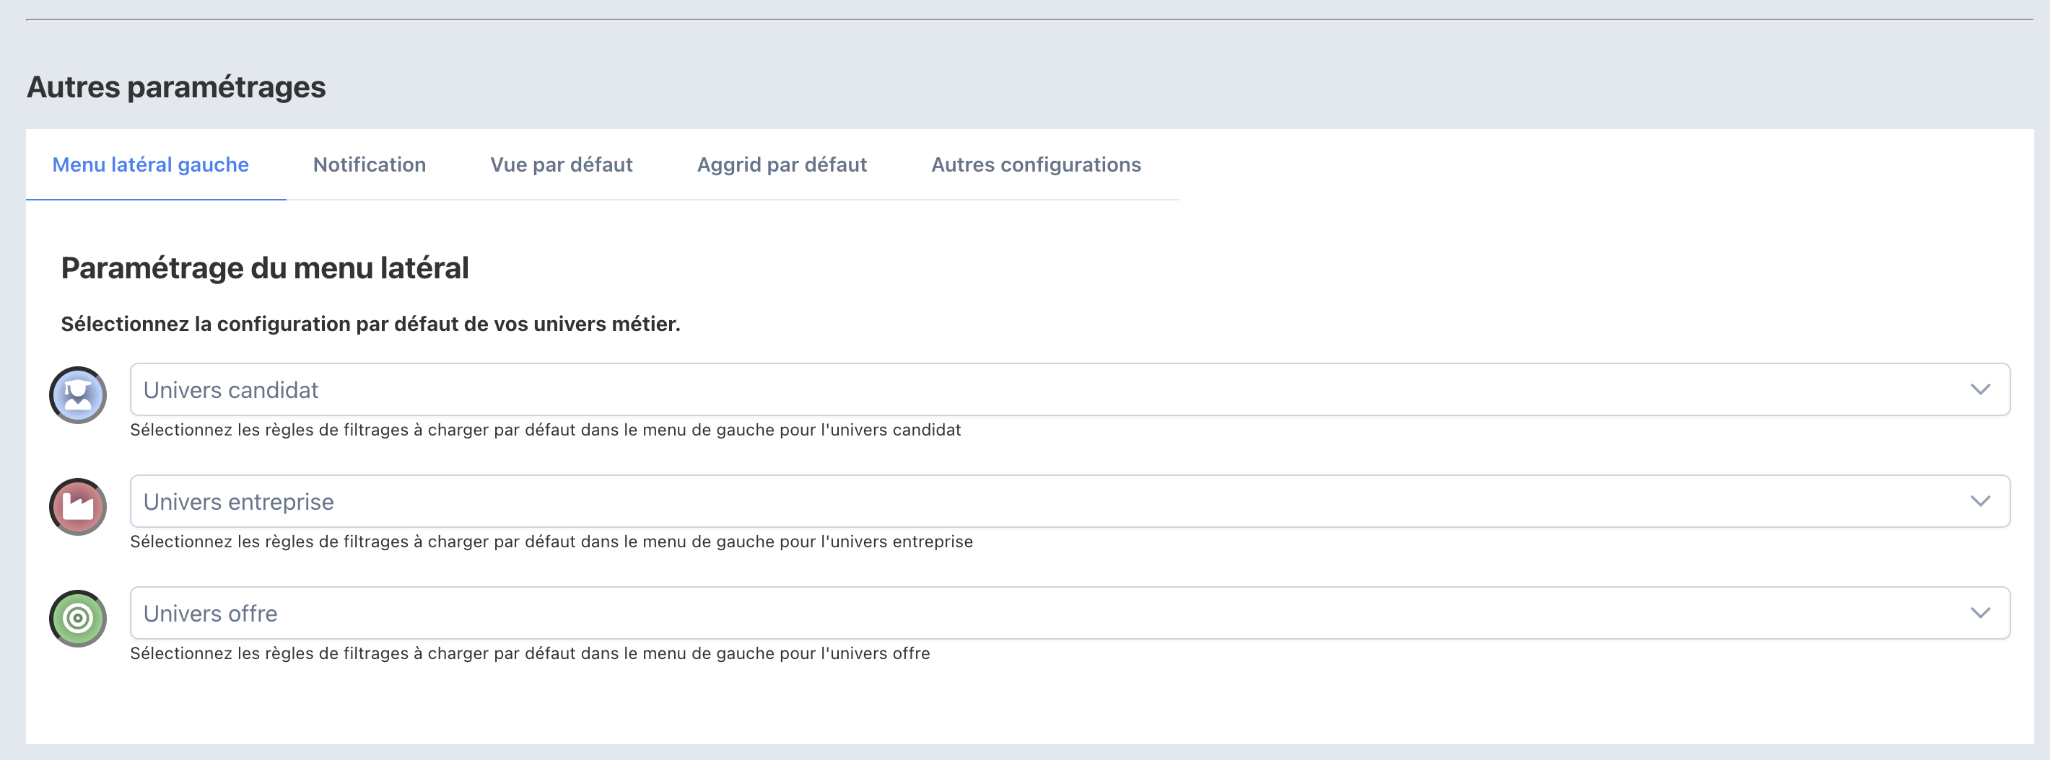Open the Autres configurations tab
2050x760 pixels.
[x=1036, y=164]
